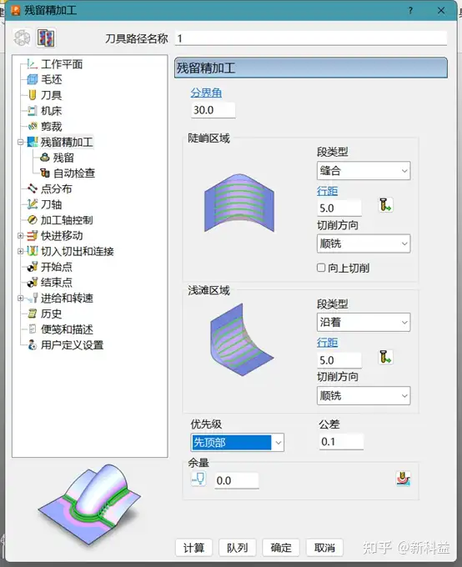Click the 计算 calculate button
This screenshot has height=567, width=462.
[x=194, y=548]
